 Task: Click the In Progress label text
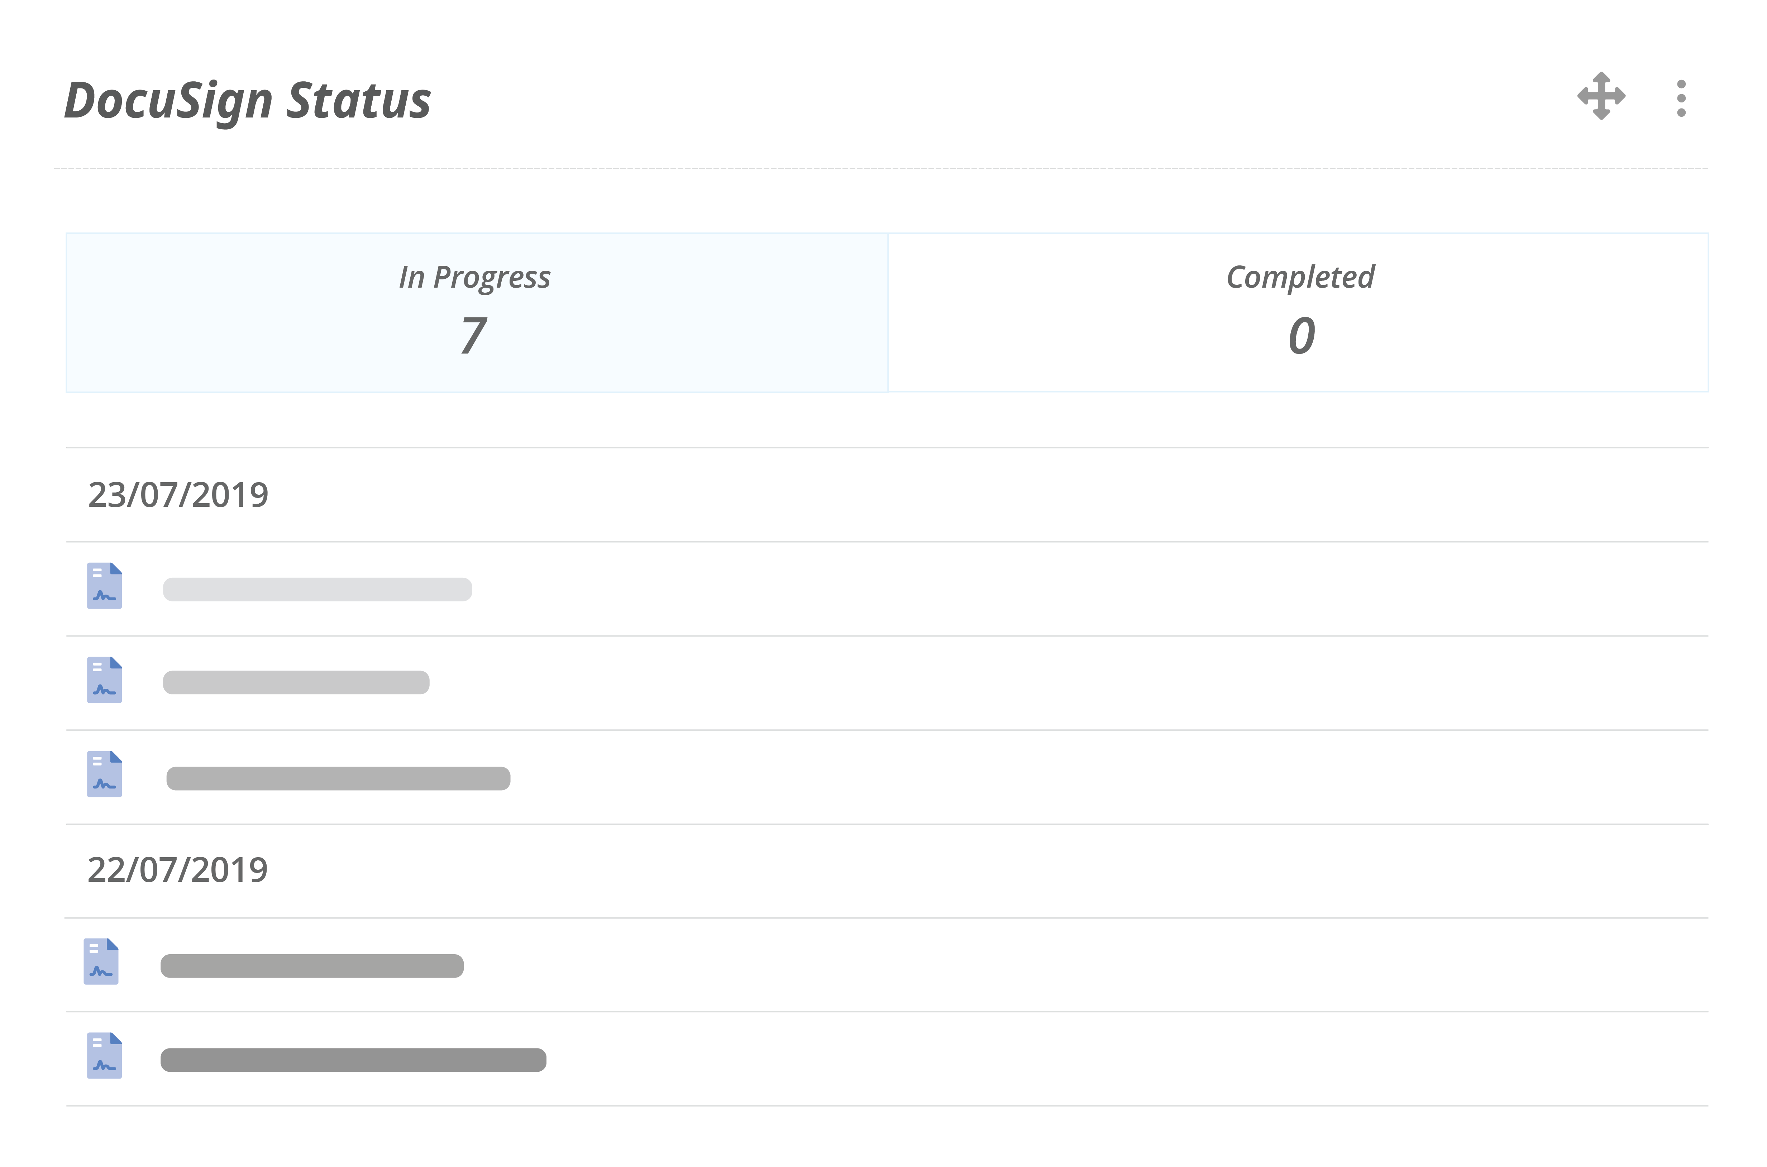tap(475, 278)
